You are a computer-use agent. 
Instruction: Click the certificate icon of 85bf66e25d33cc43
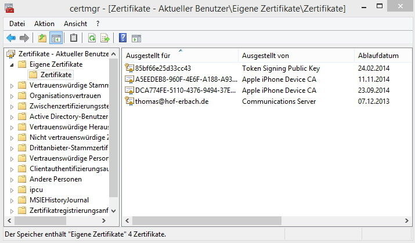click(129, 68)
